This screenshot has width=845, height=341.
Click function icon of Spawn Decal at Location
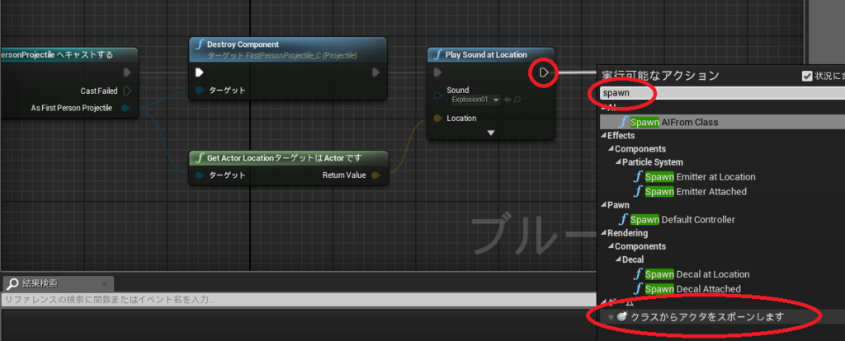click(640, 274)
